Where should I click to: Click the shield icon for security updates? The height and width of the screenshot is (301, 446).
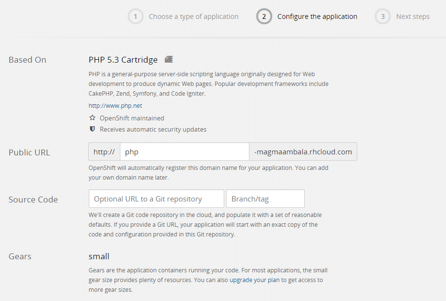click(x=92, y=129)
